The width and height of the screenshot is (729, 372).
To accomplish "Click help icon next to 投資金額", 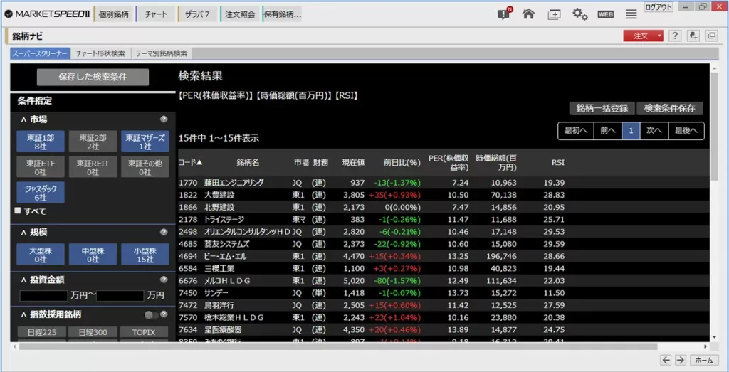I will tap(164, 280).
